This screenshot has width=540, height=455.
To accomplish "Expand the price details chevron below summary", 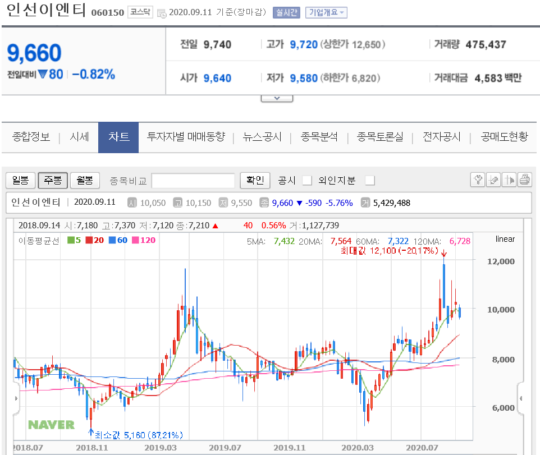I will 277,98.
